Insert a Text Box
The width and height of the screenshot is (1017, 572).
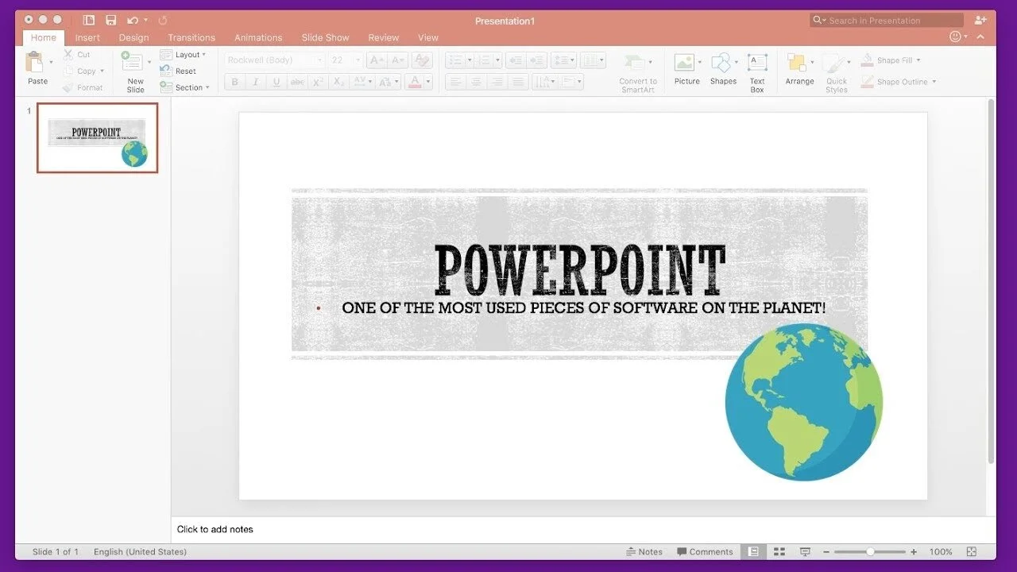[x=757, y=72]
